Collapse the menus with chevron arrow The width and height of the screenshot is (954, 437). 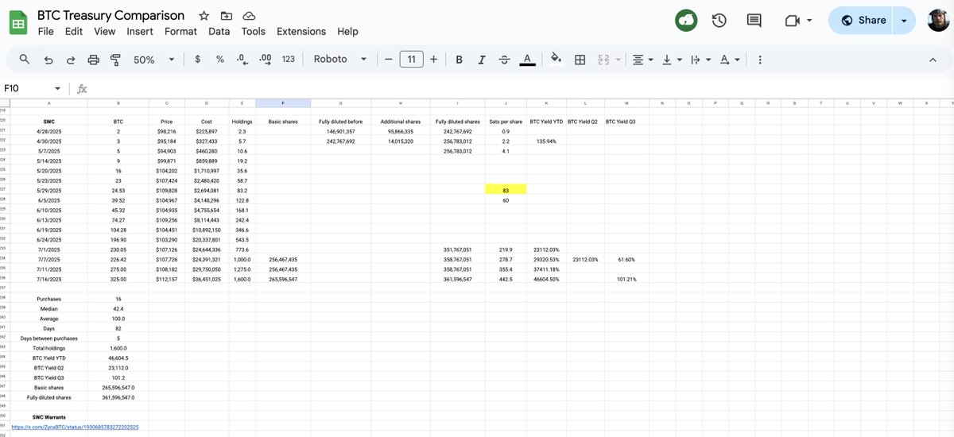933,60
